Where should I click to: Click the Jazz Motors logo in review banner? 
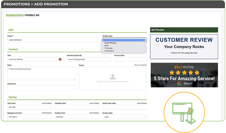click(x=184, y=67)
